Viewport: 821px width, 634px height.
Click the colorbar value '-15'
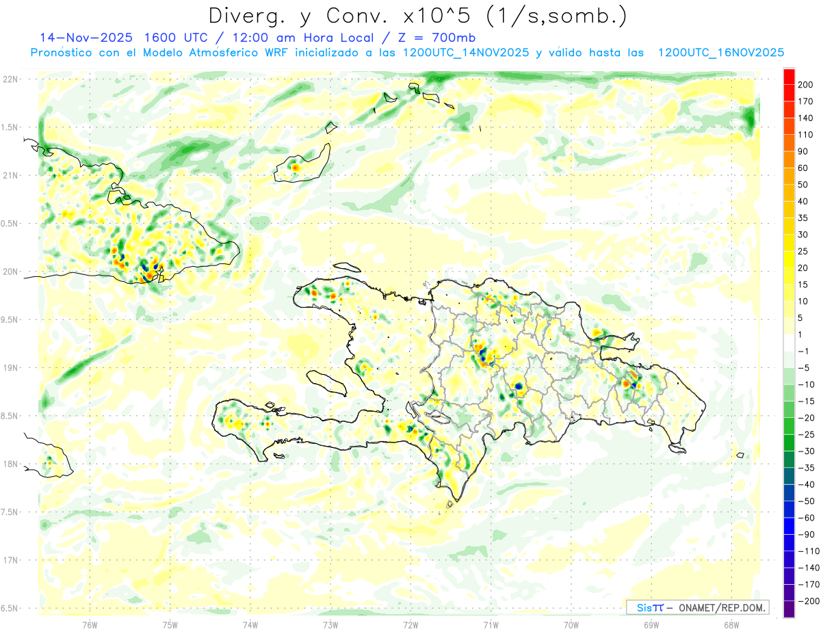click(806, 401)
